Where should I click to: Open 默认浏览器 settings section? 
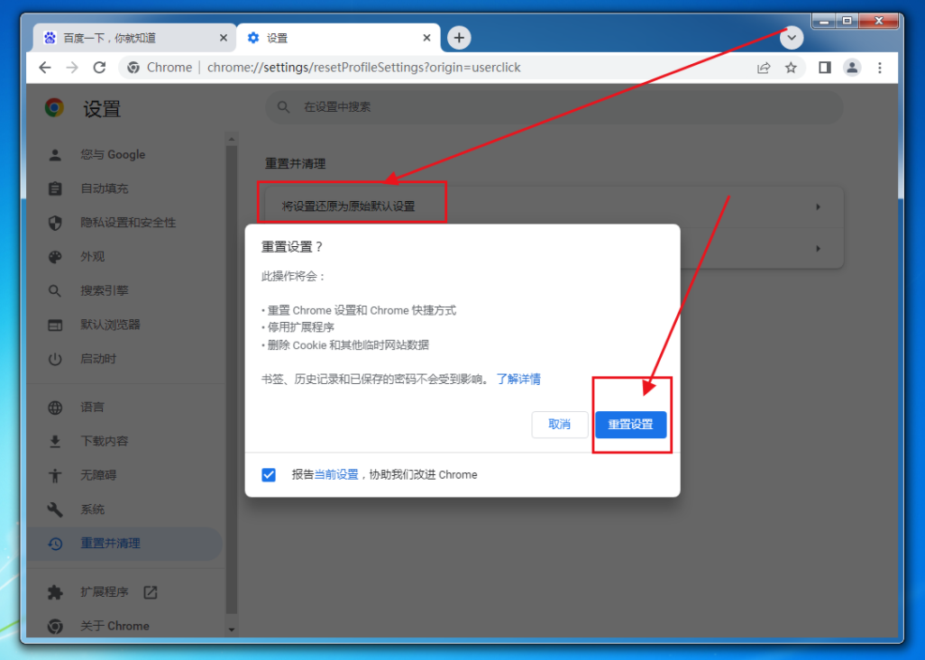(x=125, y=325)
